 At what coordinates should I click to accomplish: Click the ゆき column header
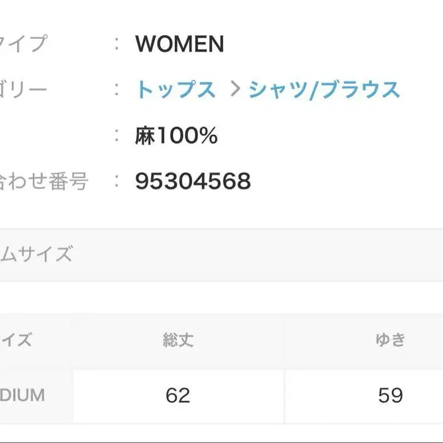click(x=390, y=341)
